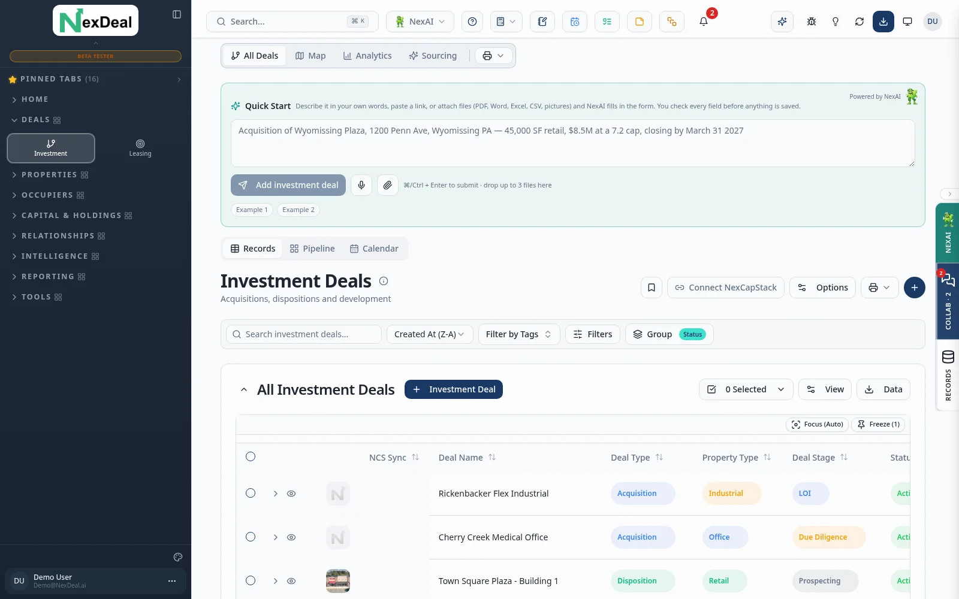Screen dimensions: 959x599
Task: Click the download icon button
Action: tap(883, 22)
